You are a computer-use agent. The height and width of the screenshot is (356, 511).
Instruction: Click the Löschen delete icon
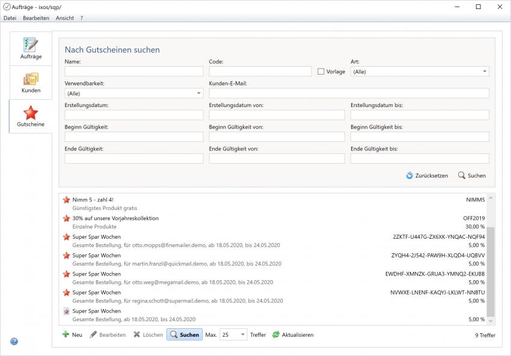coord(137,335)
